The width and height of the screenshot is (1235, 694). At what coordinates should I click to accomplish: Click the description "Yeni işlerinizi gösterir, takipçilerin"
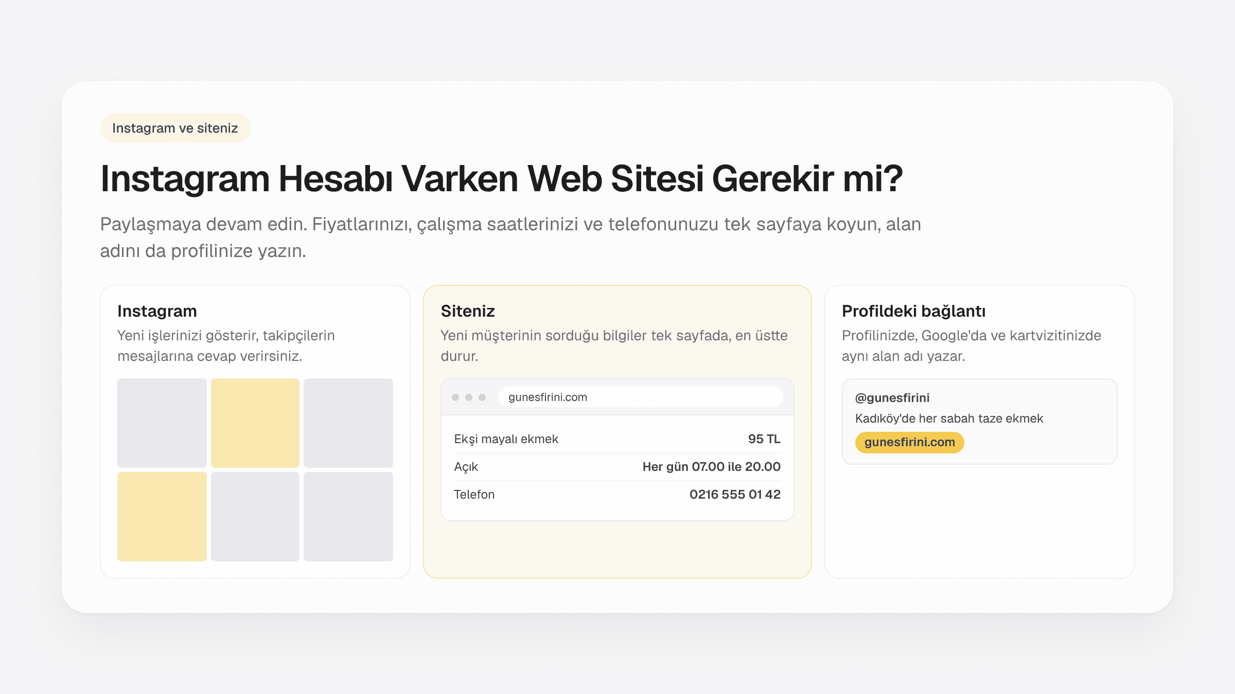tap(226, 345)
